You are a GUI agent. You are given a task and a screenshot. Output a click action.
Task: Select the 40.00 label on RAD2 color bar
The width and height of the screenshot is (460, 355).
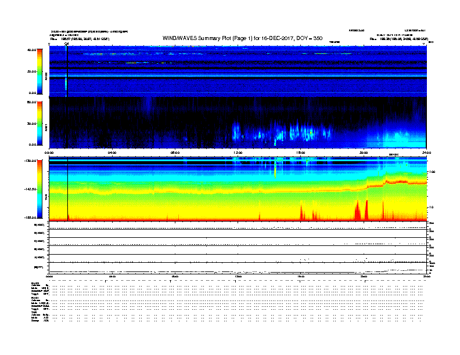[x=31, y=50]
